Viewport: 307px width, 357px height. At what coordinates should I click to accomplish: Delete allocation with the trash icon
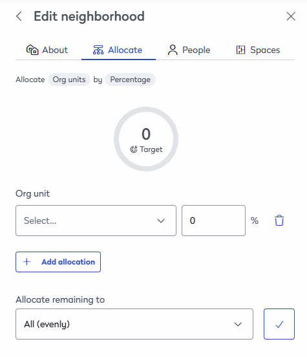coord(279,221)
